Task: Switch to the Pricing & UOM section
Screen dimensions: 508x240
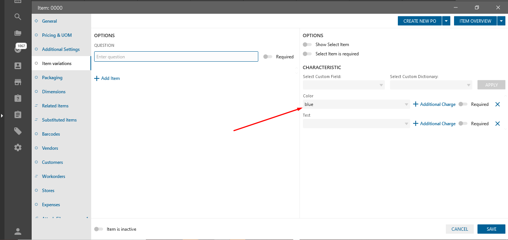Action: (57, 35)
